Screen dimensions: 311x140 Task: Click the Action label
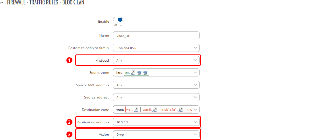pyautogui.click(x=104, y=135)
